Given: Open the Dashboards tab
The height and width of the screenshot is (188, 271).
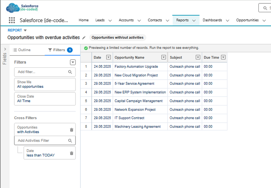Looking at the screenshot, I should (212, 20).
